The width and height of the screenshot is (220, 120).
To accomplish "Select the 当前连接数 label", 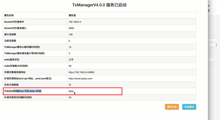I will tap(10, 41).
